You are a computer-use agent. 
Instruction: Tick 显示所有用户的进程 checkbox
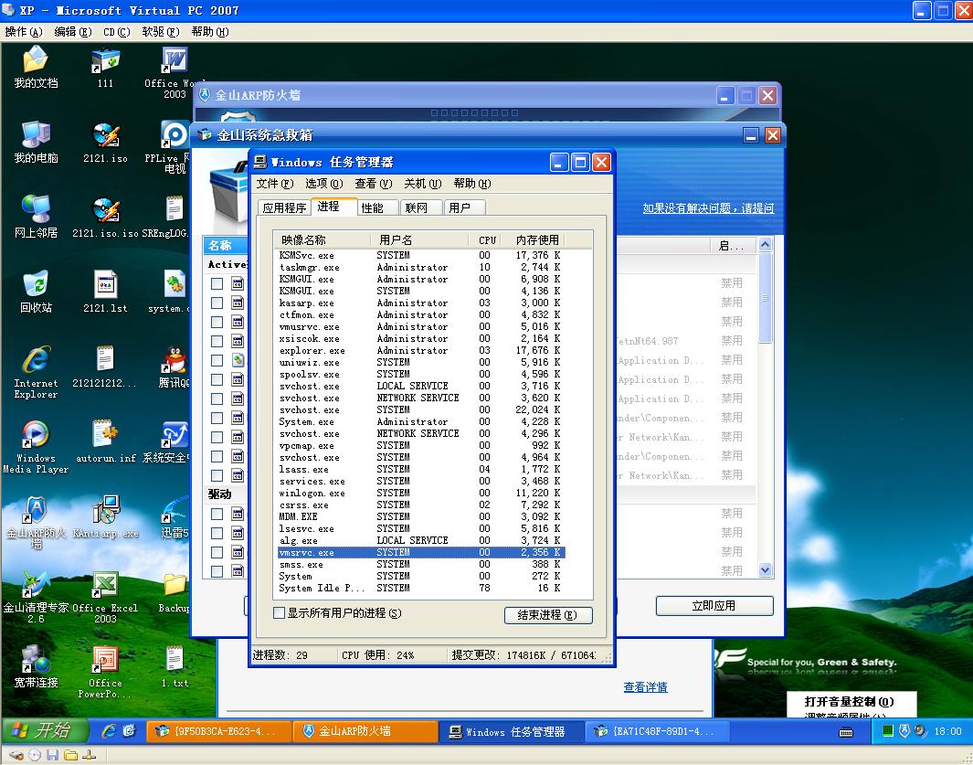pyautogui.click(x=280, y=613)
